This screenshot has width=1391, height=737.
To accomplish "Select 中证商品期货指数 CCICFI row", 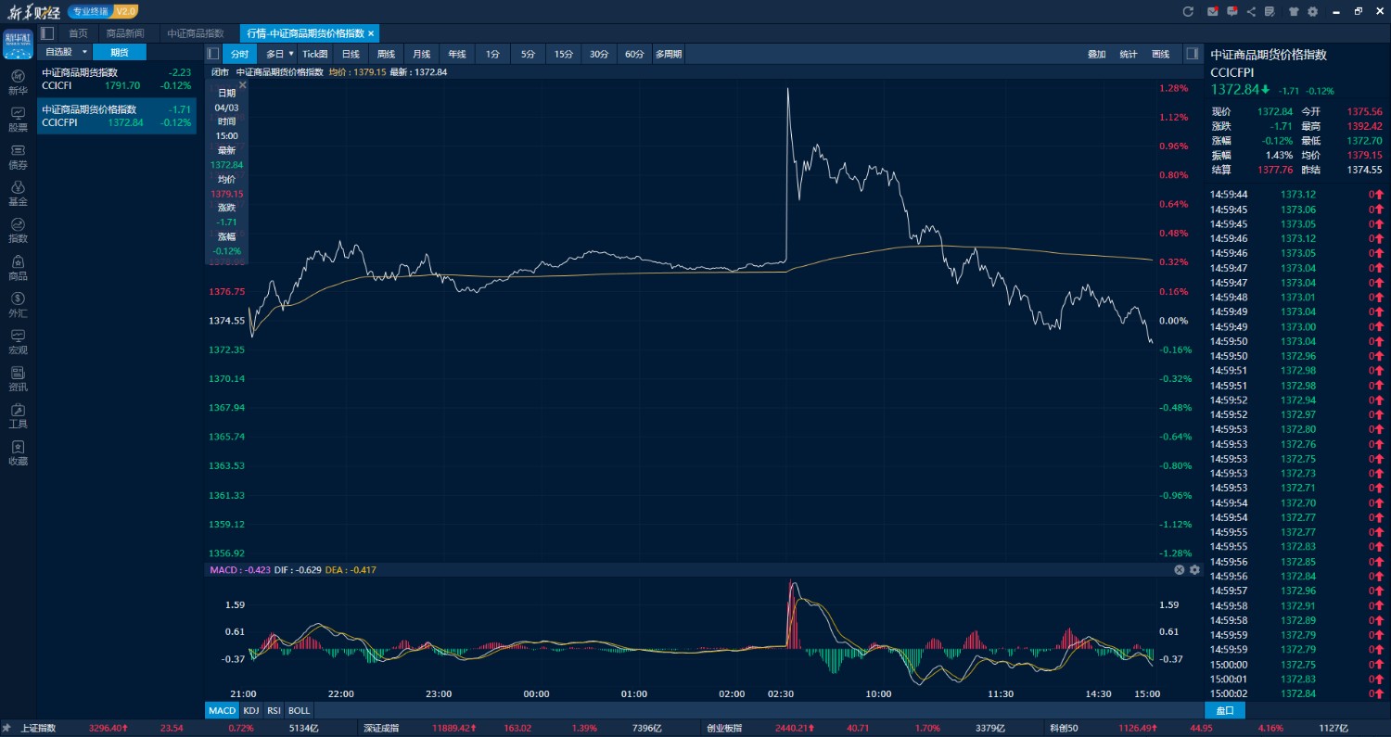I will (117, 79).
